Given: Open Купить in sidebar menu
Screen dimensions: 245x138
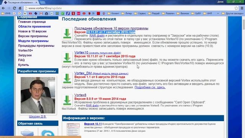Looking at the screenshot, I should 23,65.
